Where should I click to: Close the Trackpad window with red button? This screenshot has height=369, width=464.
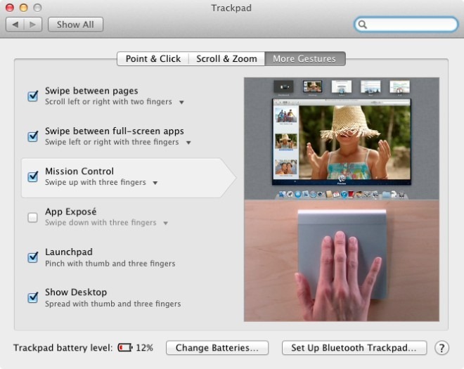(10, 8)
